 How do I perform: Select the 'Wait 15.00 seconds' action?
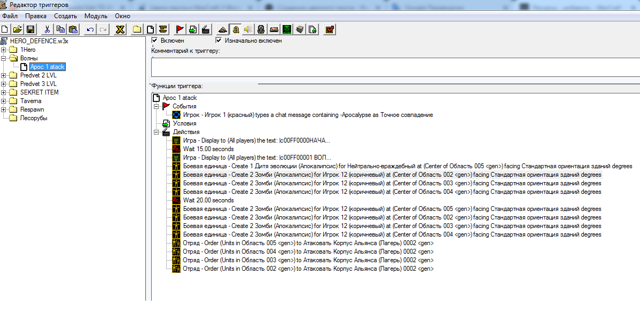(x=208, y=149)
